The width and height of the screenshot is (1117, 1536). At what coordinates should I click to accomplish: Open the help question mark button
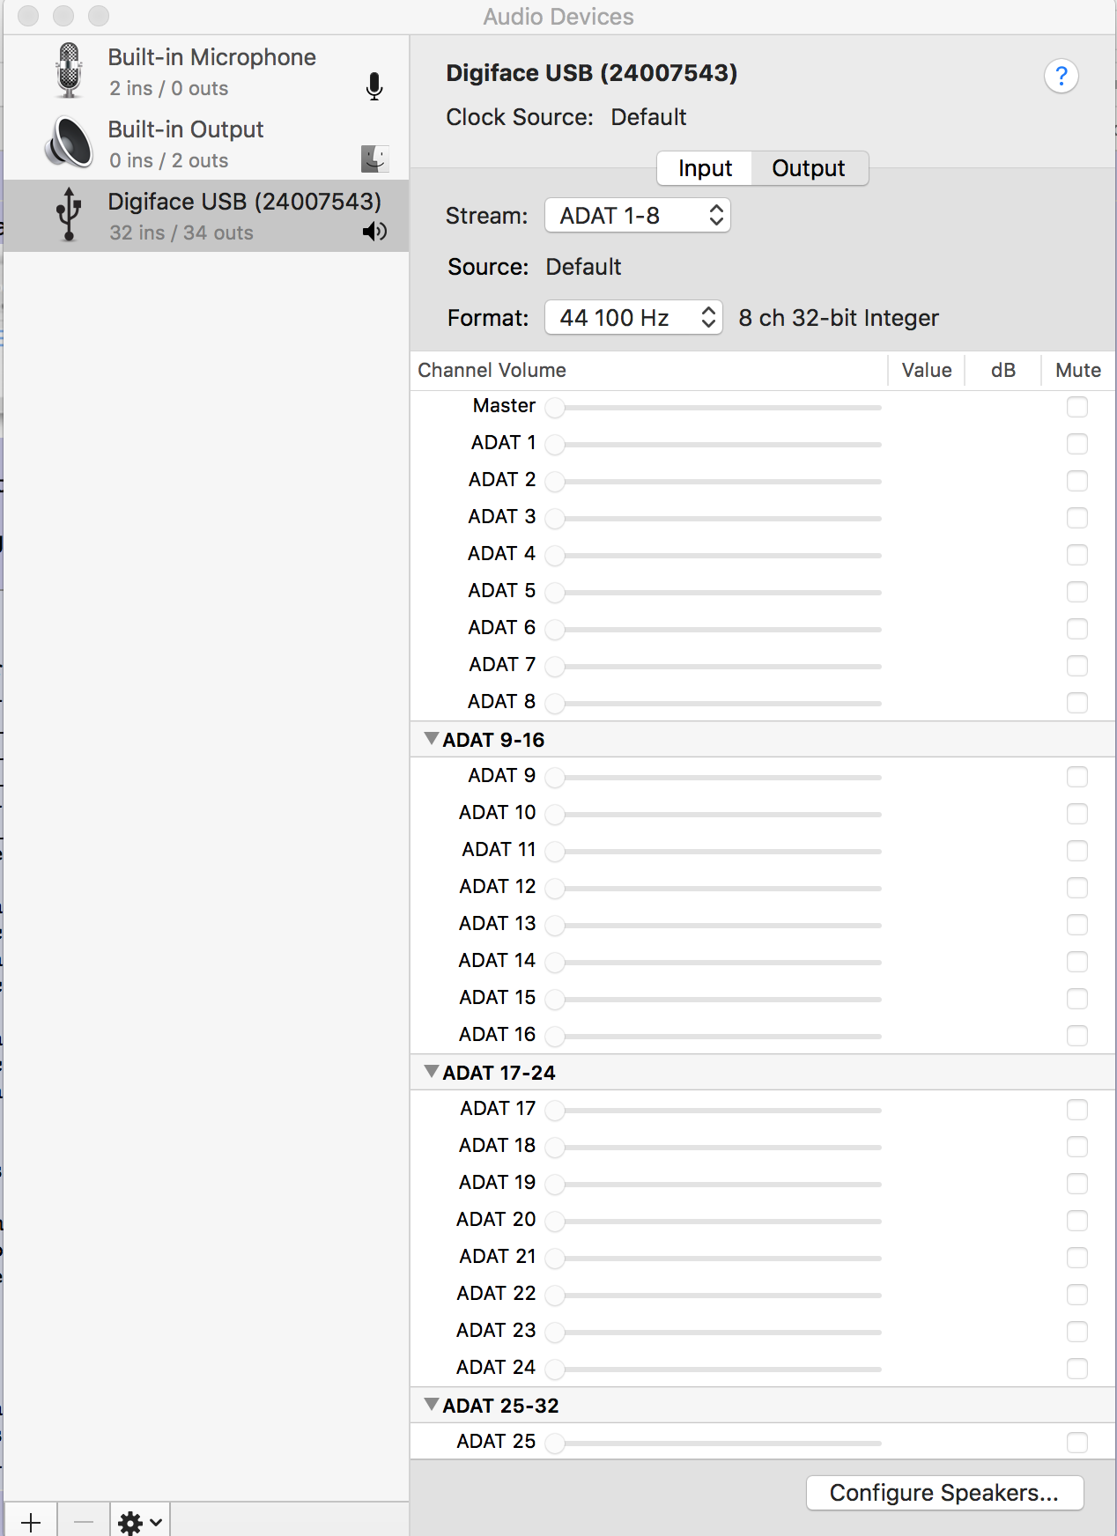click(1062, 77)
